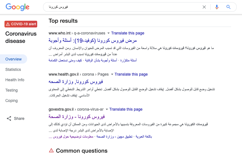Image resolution: width=242 pixels, height=156 pixels.
Task: Click the COVID-19 alert badge
Action: [x=21, y=24]
